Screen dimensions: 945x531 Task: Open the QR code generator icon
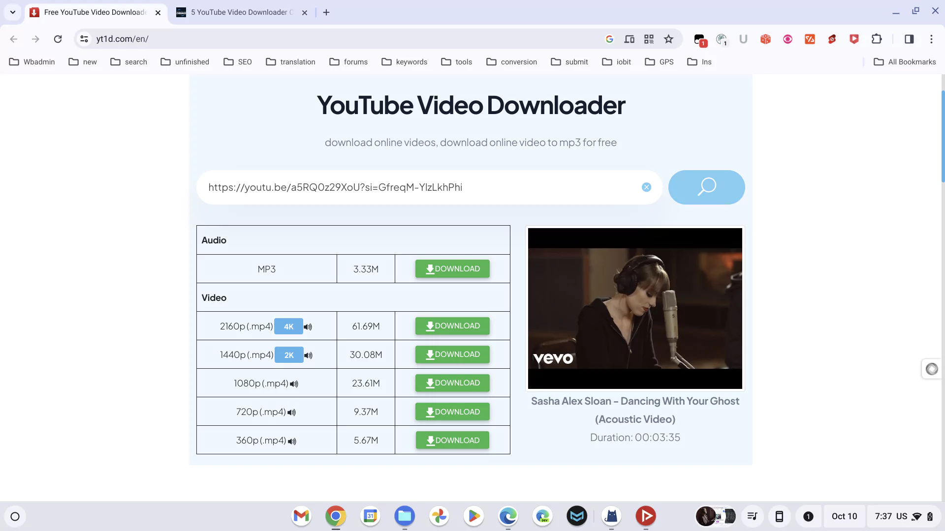(649, 39)
